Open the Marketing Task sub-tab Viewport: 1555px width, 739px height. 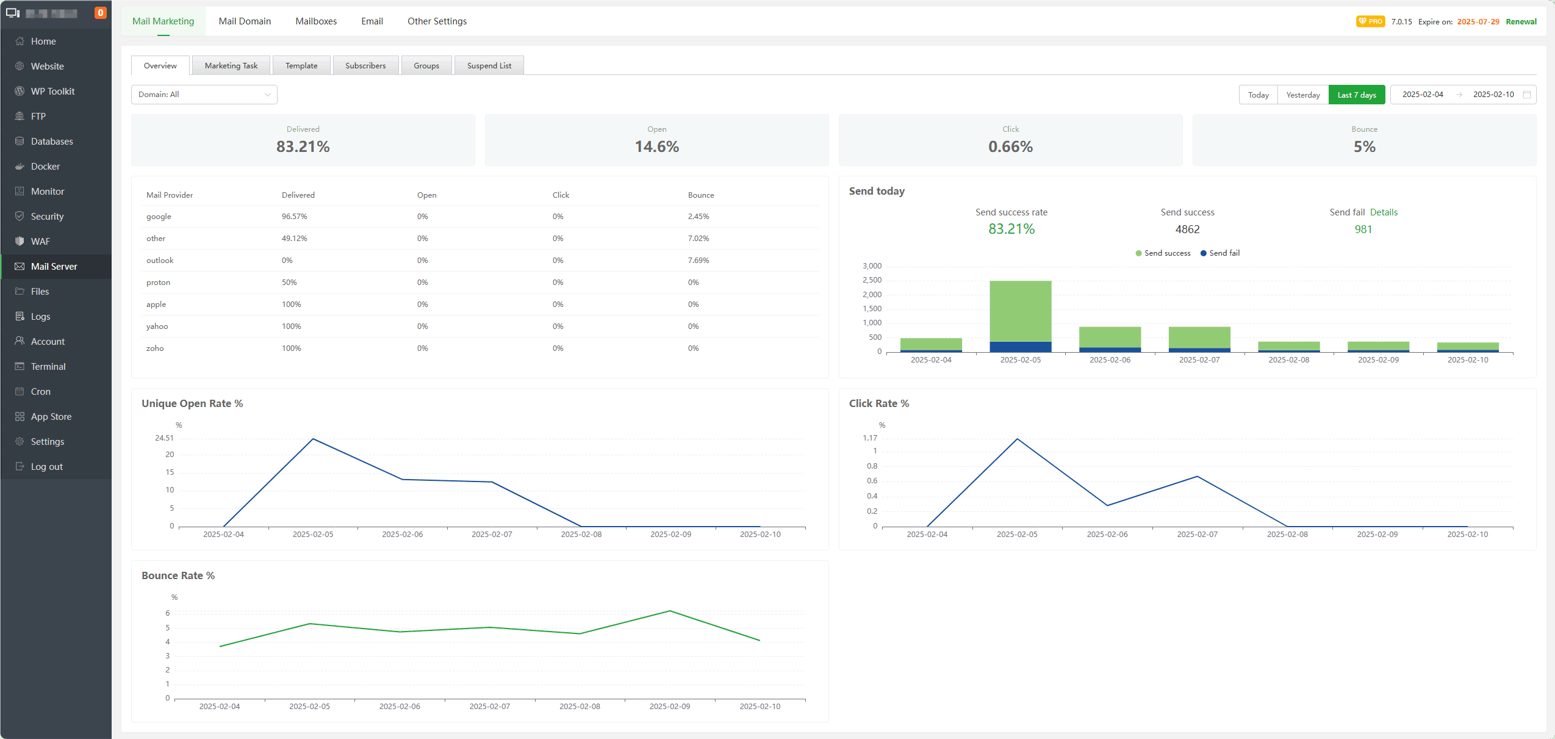tap(231, 65)
